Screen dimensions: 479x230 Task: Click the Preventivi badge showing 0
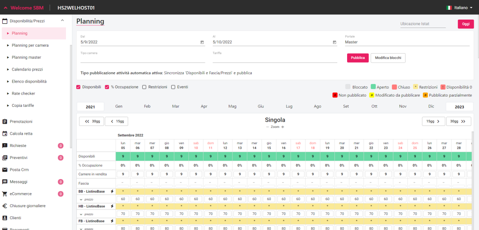pos(60,158)
